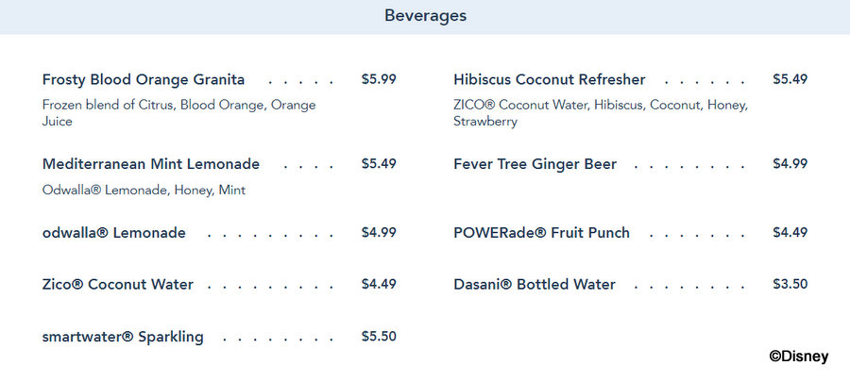Click the $4.99 Ginger Beer price
Image resolution: width=850 pixels, height=382 pixels.
[790, 163]
